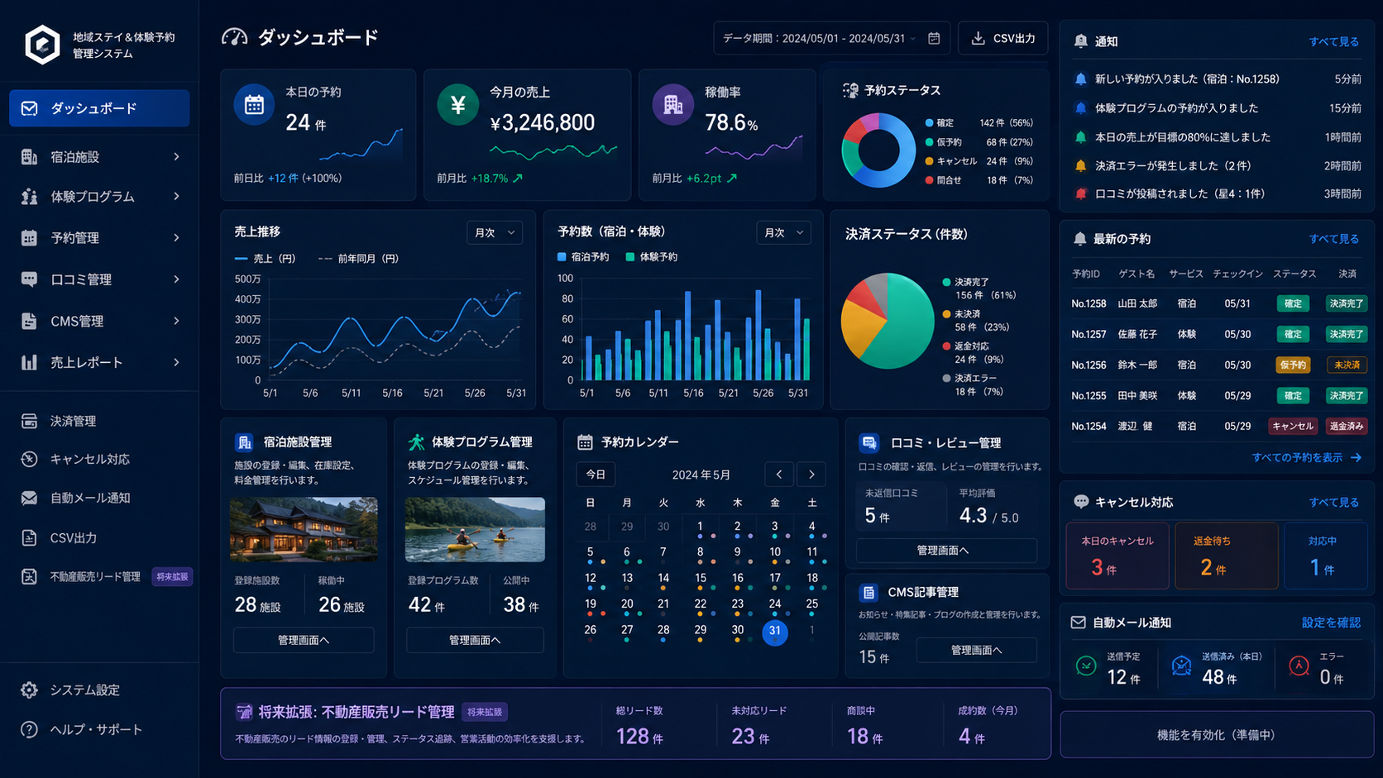Open the 予約数 月次 dropdown
The image size is (1383, 778).
coord(783,233)
